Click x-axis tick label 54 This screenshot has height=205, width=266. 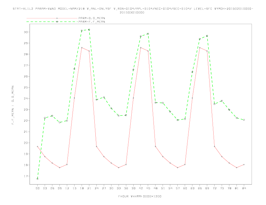click(170, 188)
